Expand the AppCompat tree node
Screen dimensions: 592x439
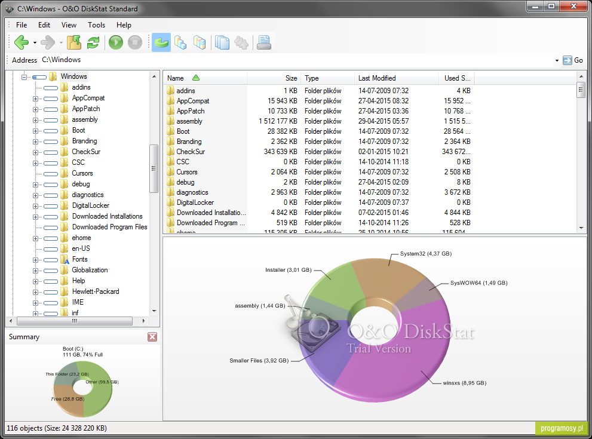coord(35,99)
